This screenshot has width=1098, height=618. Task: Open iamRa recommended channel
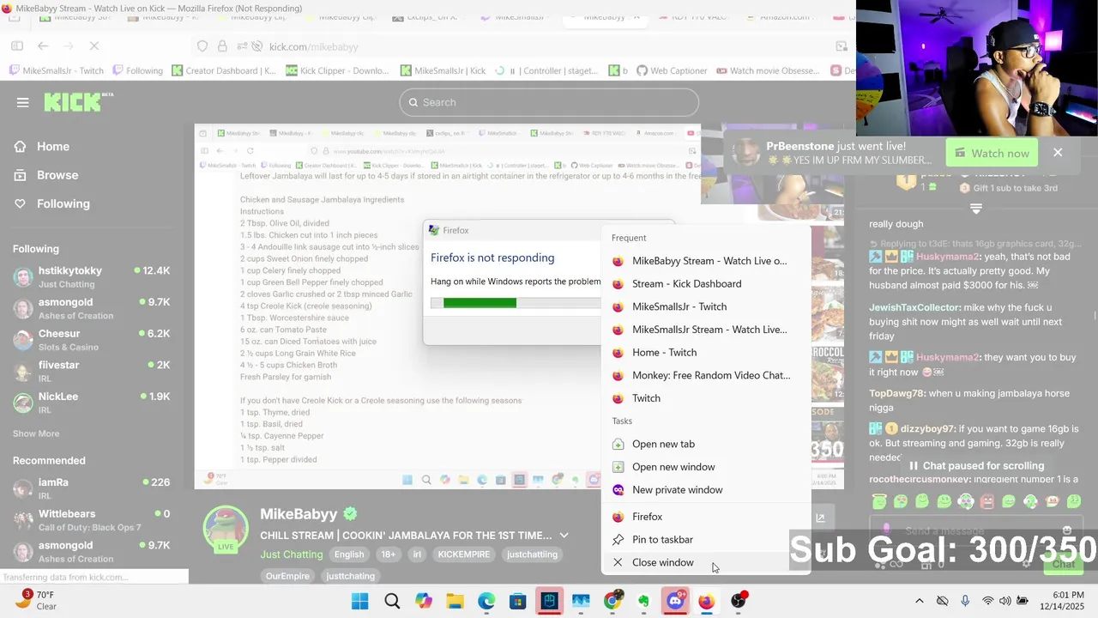click(91, 488)
